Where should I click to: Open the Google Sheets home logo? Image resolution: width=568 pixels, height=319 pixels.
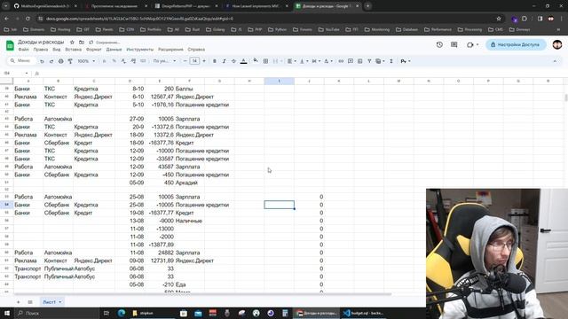10,45
